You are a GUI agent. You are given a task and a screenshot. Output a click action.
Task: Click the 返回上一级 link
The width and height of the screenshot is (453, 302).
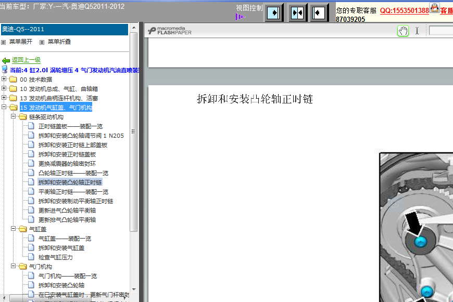point(26,60)
